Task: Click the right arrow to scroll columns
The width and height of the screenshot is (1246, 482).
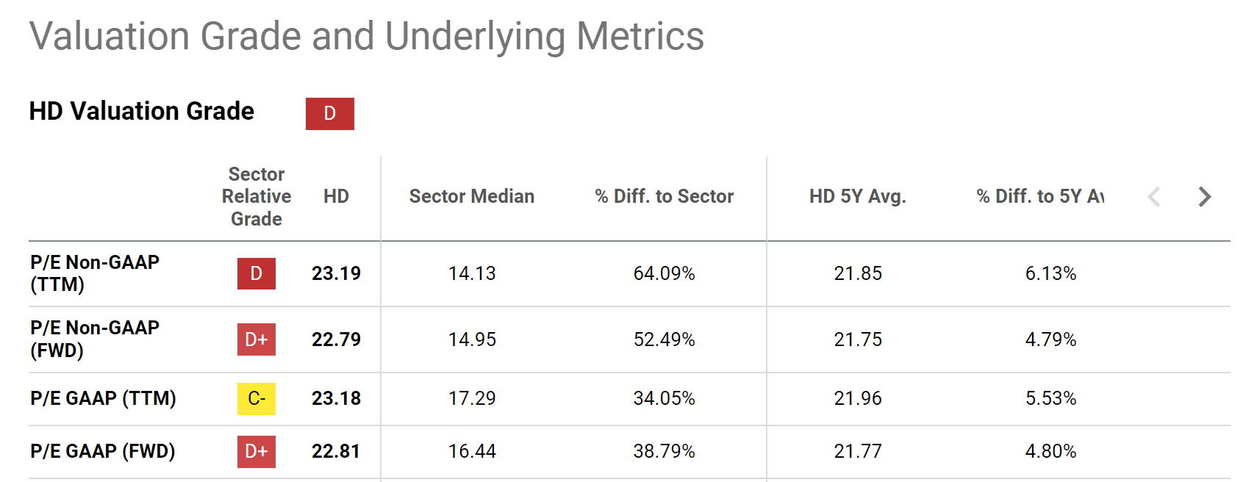Action: point(1204,197)
